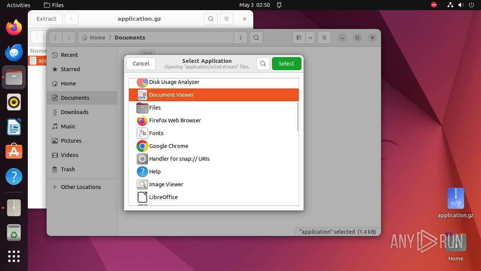This screenshot has width=481, height=271.
Task: Open Recent in Files sidebar
Action: tap(82, 55)
